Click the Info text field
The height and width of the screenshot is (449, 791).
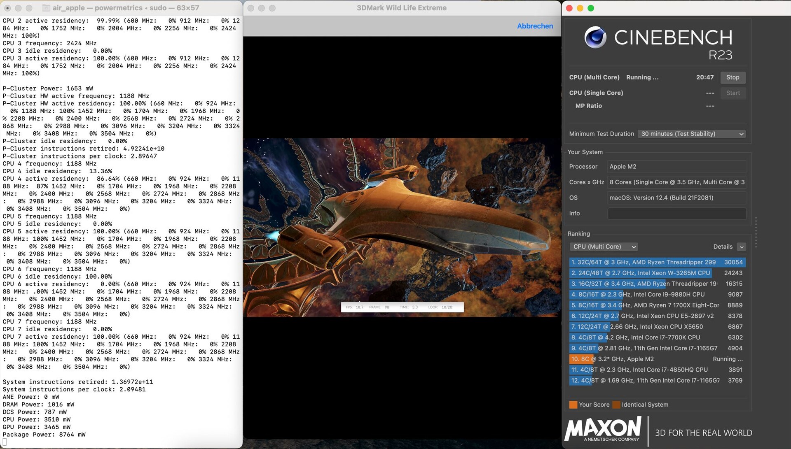click(676, 213)
